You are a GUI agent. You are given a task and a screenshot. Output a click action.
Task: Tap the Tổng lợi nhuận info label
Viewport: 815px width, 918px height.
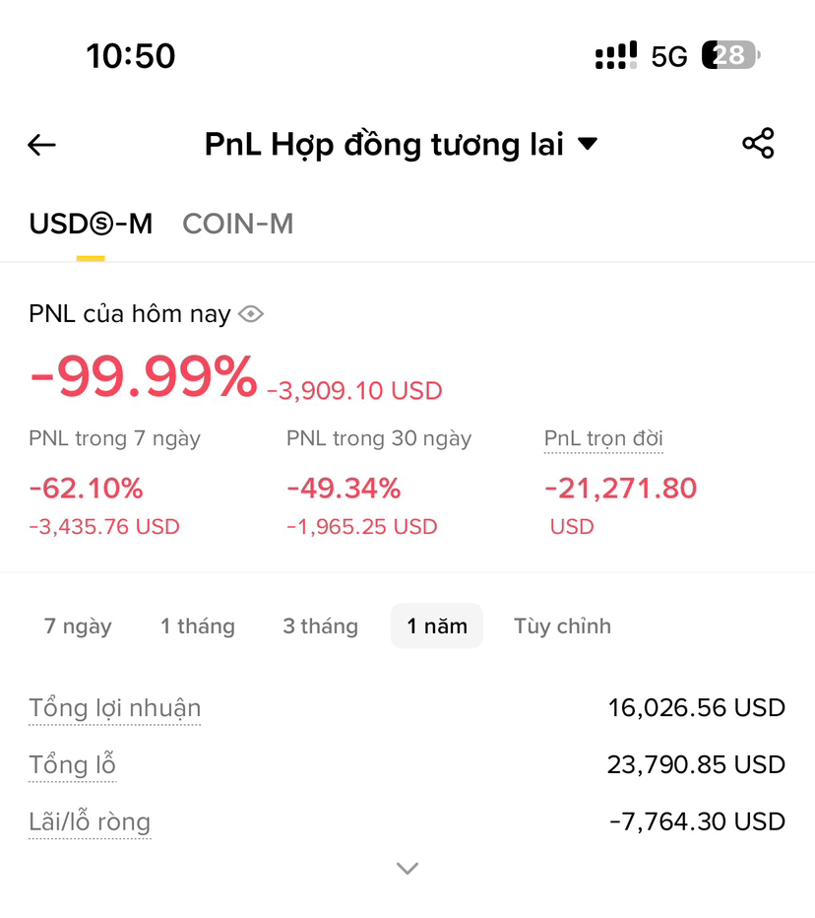[115, 708]
